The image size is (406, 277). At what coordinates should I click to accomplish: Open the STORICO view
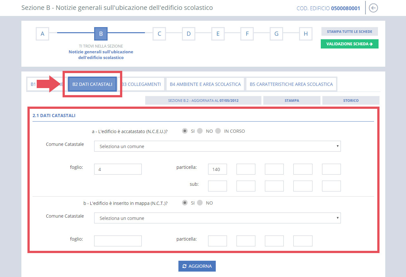click(x=351, y=100)
